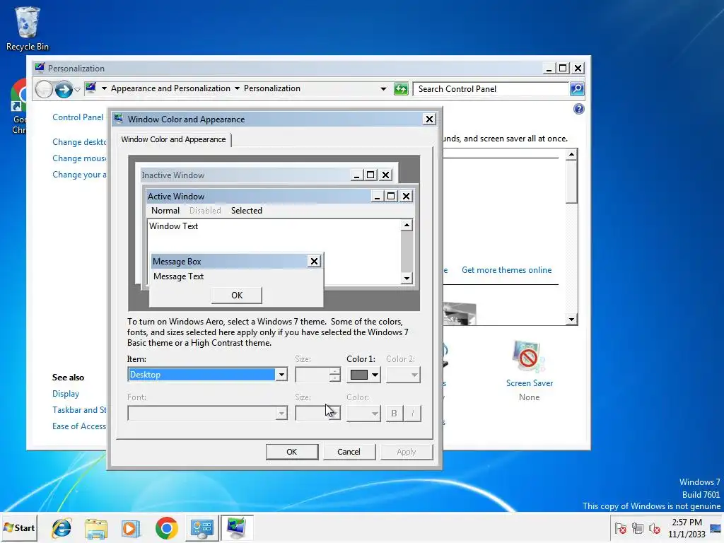The height and width of the screenshot is (543, 724).
Task: Click the control panel icon in address bar
Action: [x=90, y=88]
